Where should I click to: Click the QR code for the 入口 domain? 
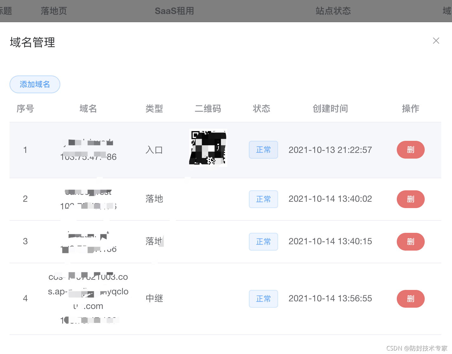coord(208,147)
